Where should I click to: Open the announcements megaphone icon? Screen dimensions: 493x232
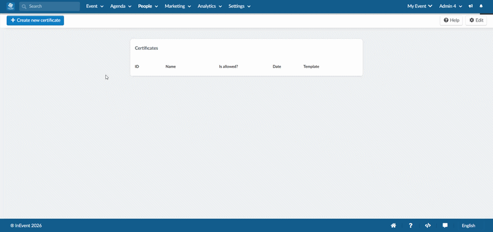click(471, 6)
